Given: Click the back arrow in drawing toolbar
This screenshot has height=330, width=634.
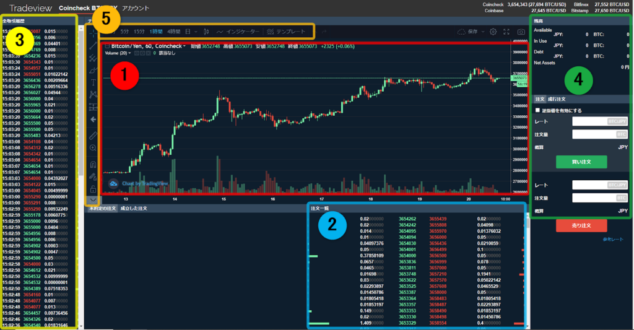Looking at the screenshot, I should pos(93,119).
